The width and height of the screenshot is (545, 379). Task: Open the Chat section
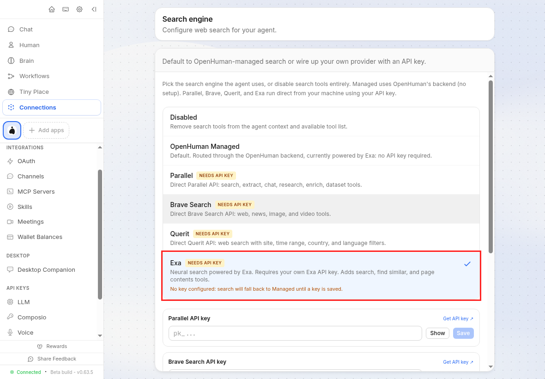pyautogui.click(x=52, y=30)
